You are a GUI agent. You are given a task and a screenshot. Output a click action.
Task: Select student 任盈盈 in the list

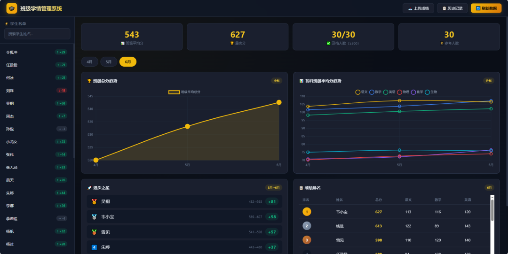click(37, 65)
